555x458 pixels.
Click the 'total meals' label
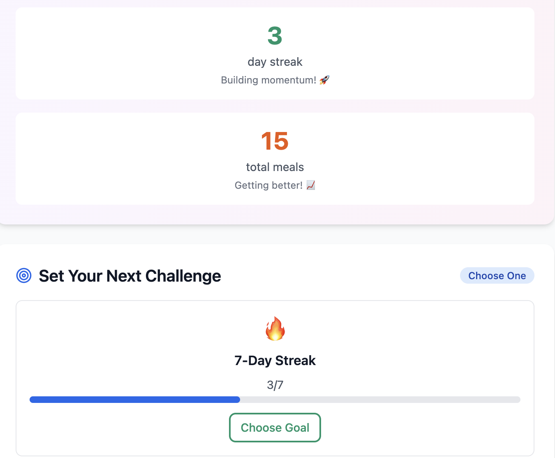pyautogui.click(x=275, y=167)
